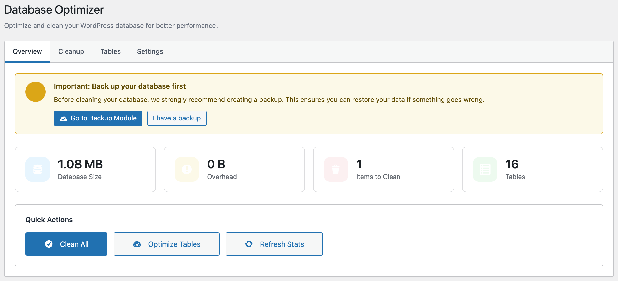Click the speedometer icon on Optimize Tables
This screenshot has height=281, width=618.
(137, 244)
